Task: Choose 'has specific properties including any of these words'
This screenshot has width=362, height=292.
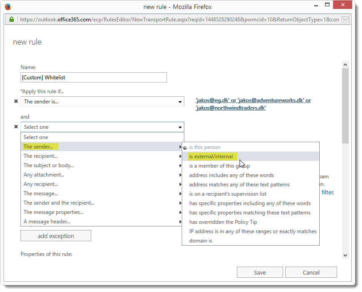Action: [x=251, y=203]
